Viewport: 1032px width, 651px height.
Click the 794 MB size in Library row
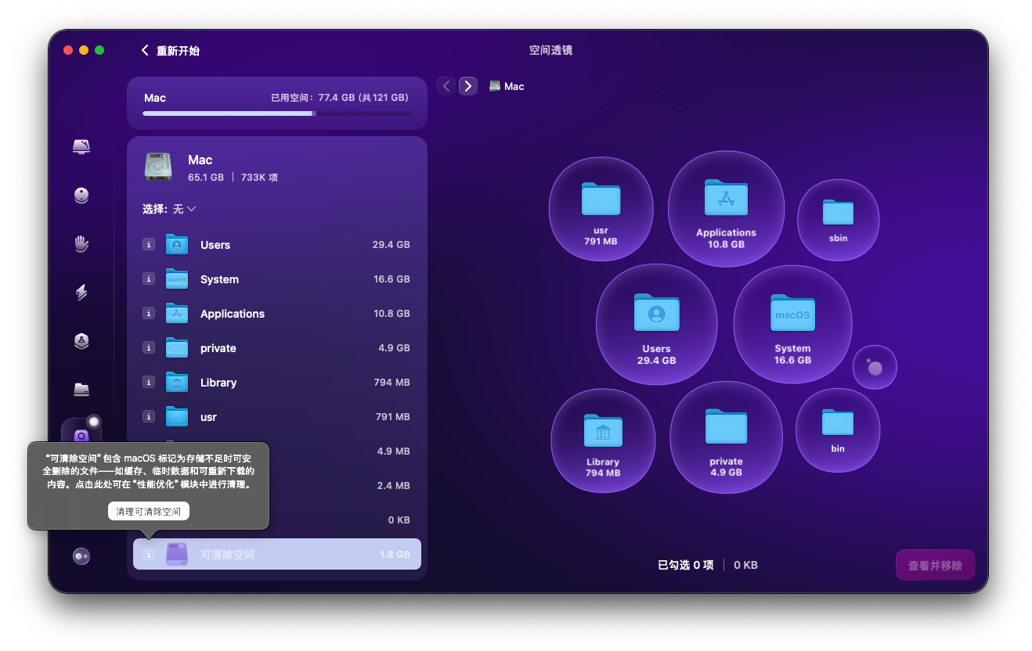(x=392, y=383)
